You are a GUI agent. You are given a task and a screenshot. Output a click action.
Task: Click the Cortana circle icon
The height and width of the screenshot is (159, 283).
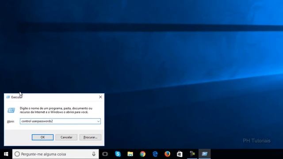[x=17, y=154]
